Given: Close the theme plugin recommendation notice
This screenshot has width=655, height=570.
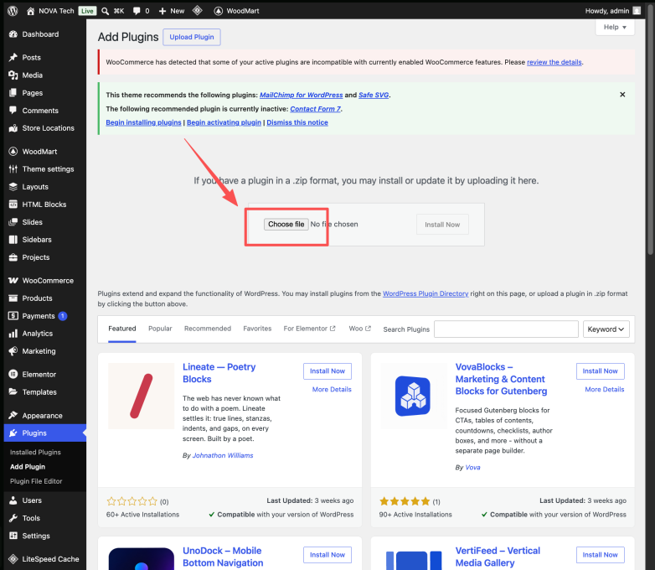Looking at the screenshot, I should [622, 95].
